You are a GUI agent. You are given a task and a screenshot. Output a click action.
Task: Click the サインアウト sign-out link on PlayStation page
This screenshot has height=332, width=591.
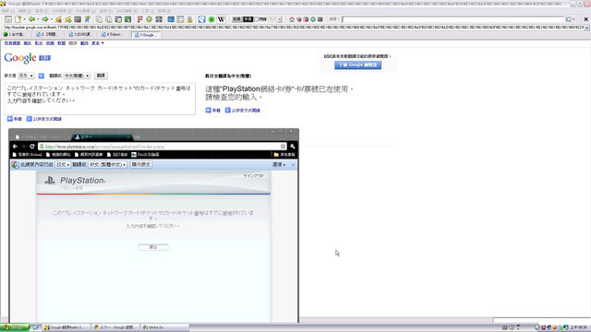[x=253, y=176]
